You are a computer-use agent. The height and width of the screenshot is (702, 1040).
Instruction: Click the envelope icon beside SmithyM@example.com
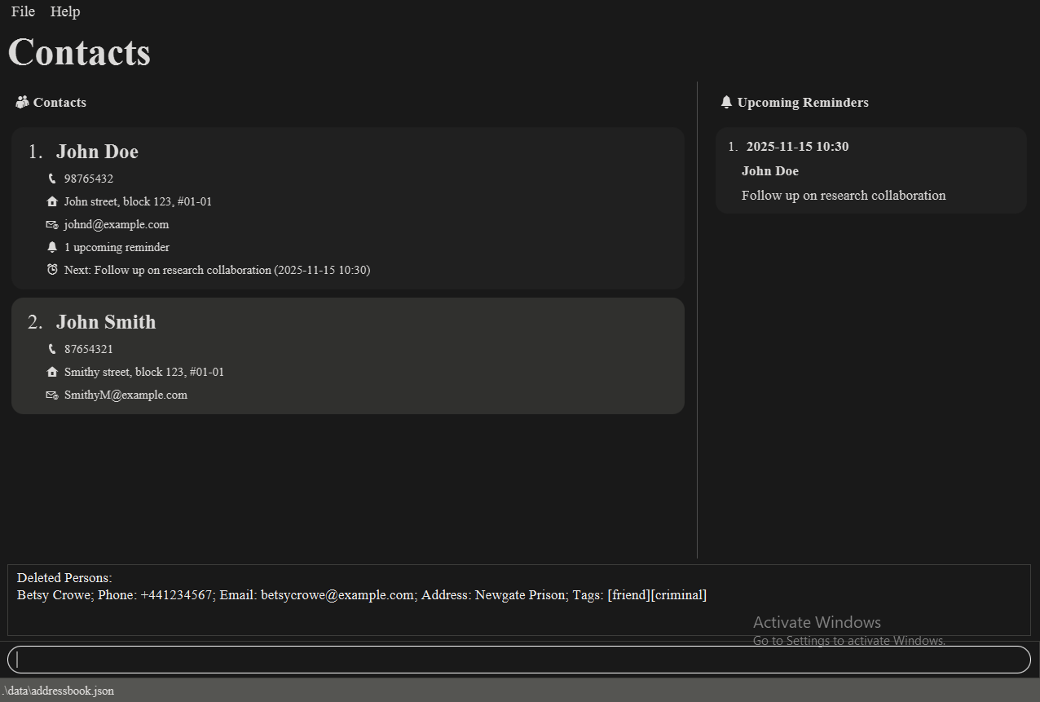click(x=52, y=395)
